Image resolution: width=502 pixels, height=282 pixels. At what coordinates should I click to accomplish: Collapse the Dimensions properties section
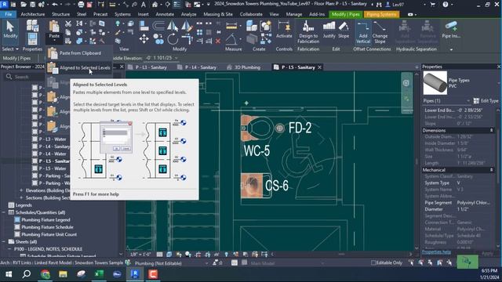point(492,131)
